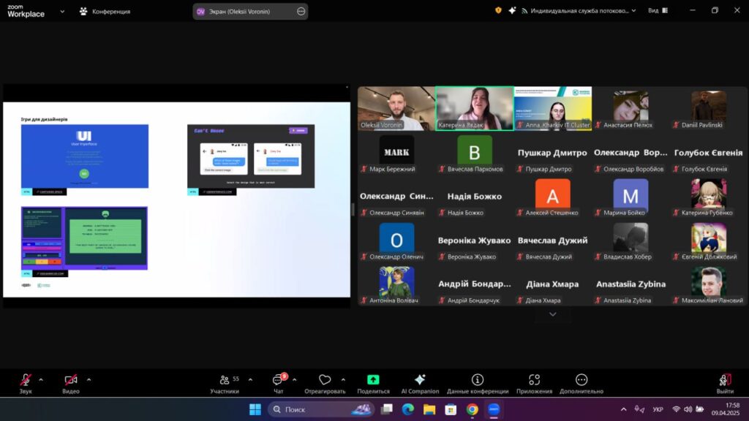
Task: Click the divider handle between screen and gallery
Action: (x=353, y=209)
